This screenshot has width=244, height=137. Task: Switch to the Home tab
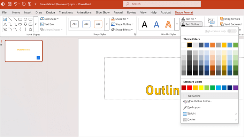click(16, 13)
